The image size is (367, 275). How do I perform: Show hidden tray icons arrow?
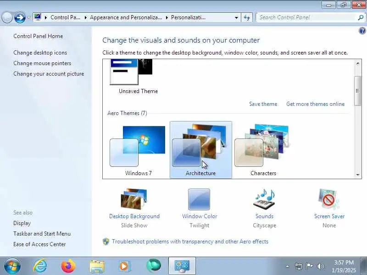(x=288, y=266)
